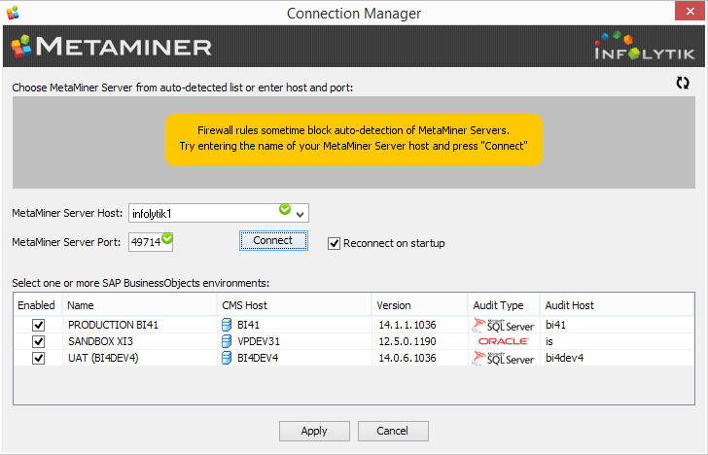The width and height of the screenshot is (708, 455).
Task: Sort by the Version column header
Action: (x=419, y=305)
